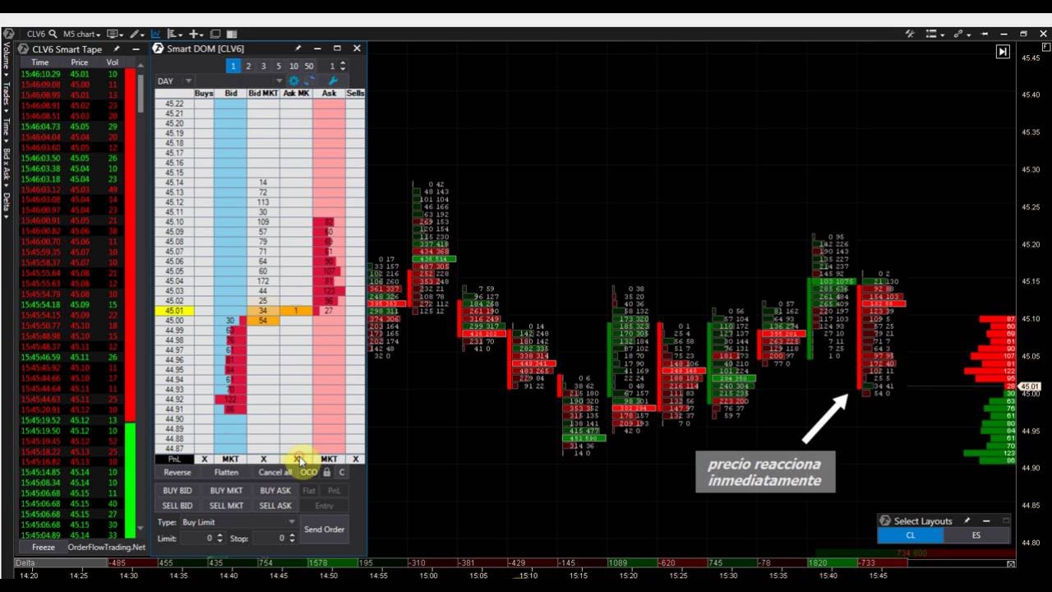Select quantity preset 50
This screenshot has width=1052, height=592.
(x=309, y=66)
